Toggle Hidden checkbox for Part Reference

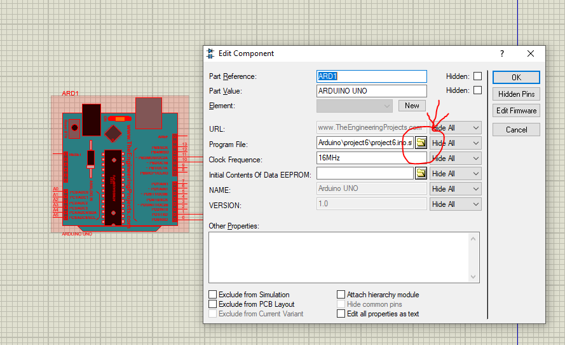pos(477,76)
